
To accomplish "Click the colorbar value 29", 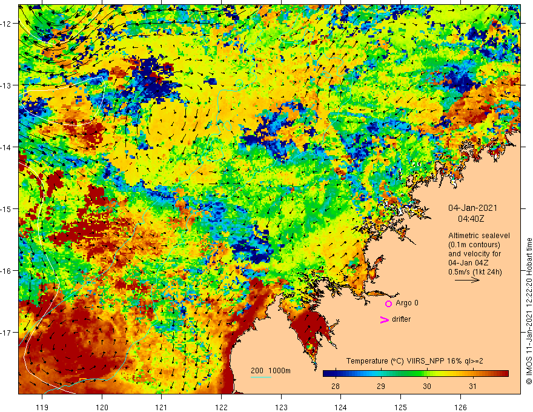I will pyautogui.click(x=381, y=386).
